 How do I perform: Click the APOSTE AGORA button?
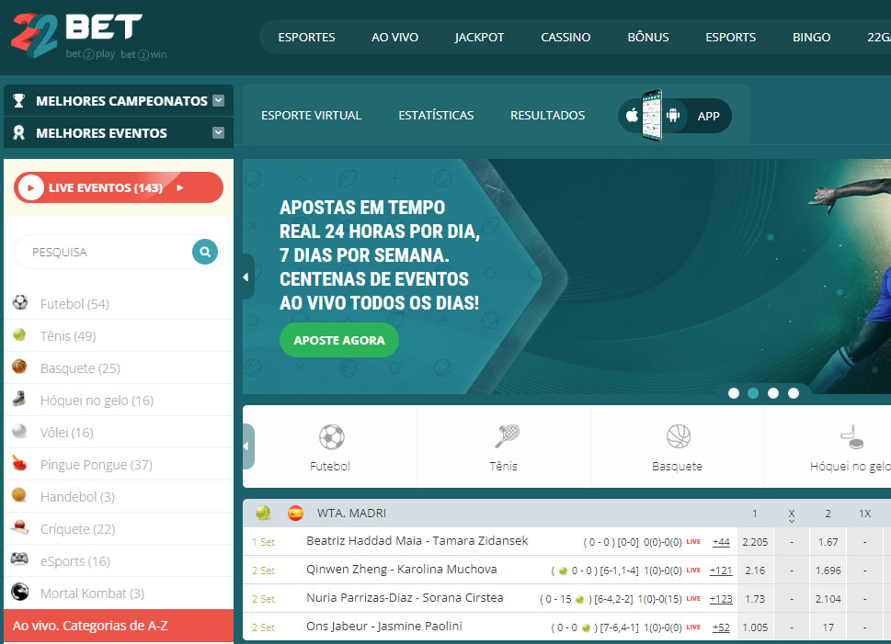(x=339, y=340)
